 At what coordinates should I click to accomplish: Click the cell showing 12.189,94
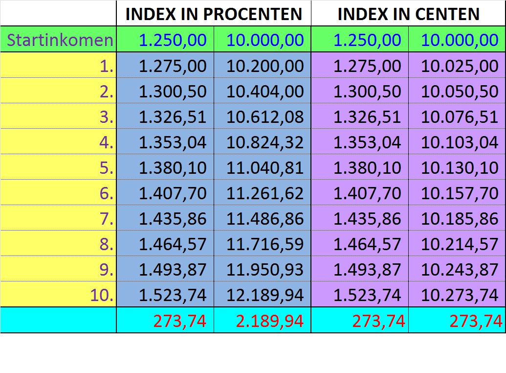pos(263,295)
